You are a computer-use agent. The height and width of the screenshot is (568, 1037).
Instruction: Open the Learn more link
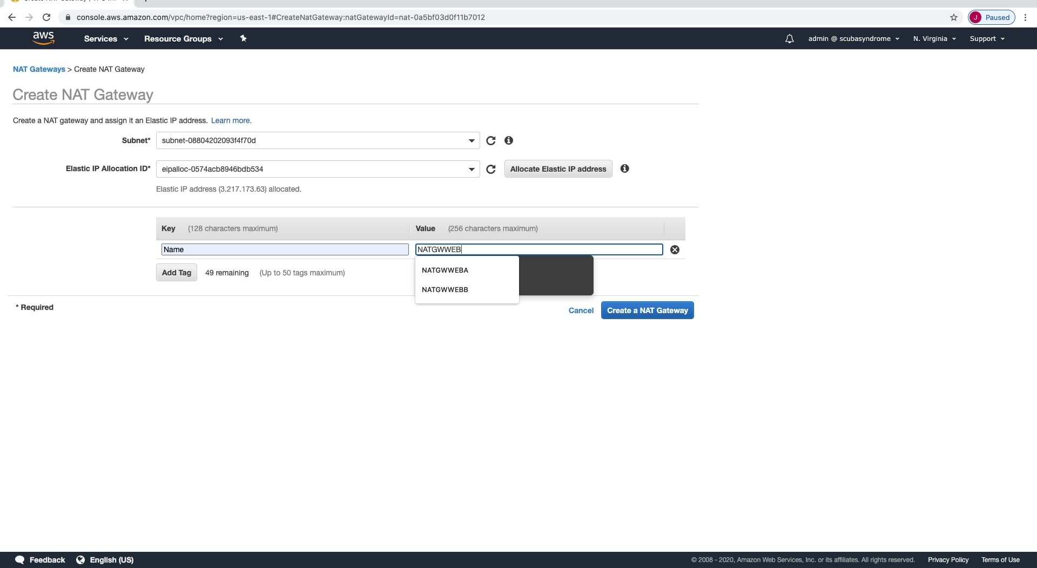coord(231,120)
